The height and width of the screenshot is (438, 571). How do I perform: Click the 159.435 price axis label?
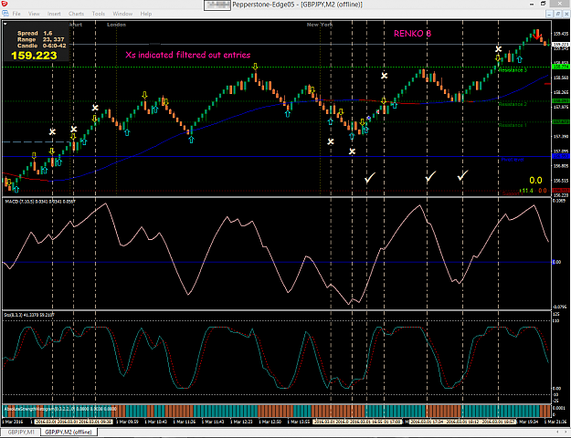coord(561,34)
